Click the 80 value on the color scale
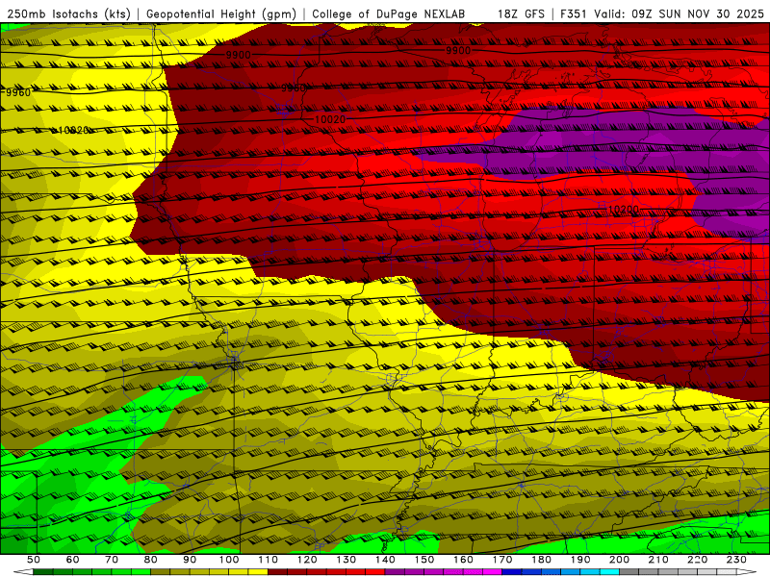The width and height of the screenshot is (770, 577). pos(150,560)
